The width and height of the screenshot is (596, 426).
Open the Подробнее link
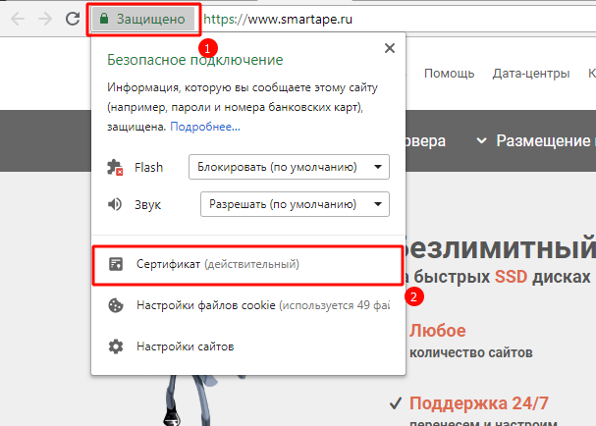(x=205, y=127)
